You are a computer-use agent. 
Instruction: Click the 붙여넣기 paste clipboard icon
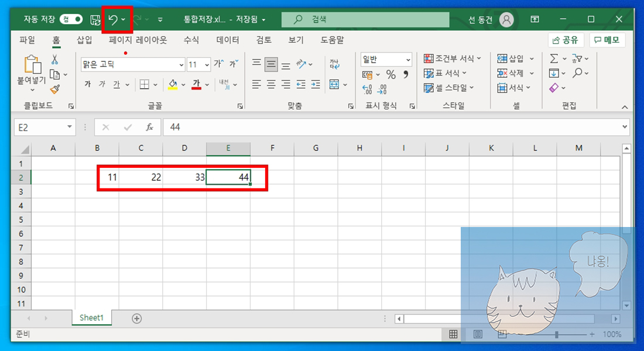click(x=32, y=65)
